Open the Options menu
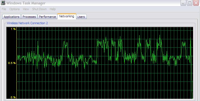 [x=15, y=9]
